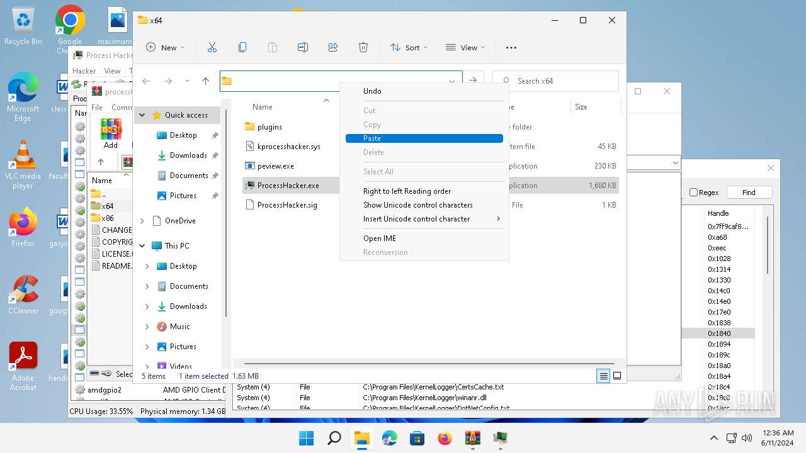Switch to Details view layout icon
This screenshot has width=806, height=453.
pyautogui.click(x=603, y=376)
